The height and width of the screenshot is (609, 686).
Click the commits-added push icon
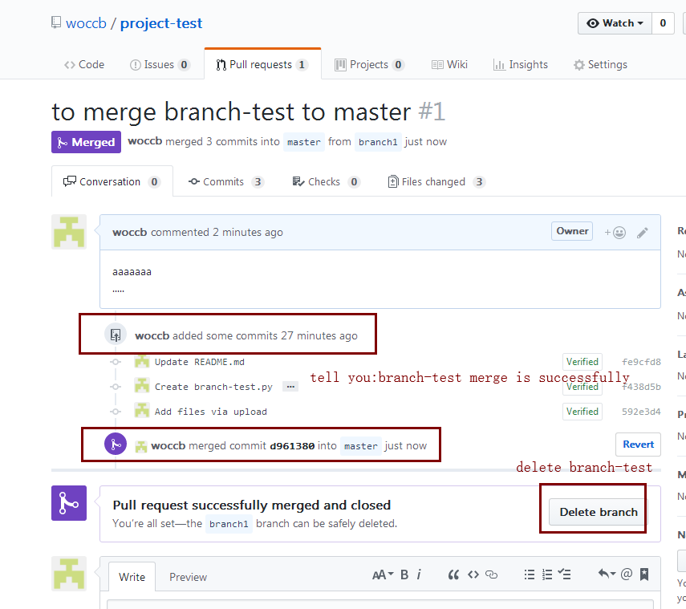[116, 335]
